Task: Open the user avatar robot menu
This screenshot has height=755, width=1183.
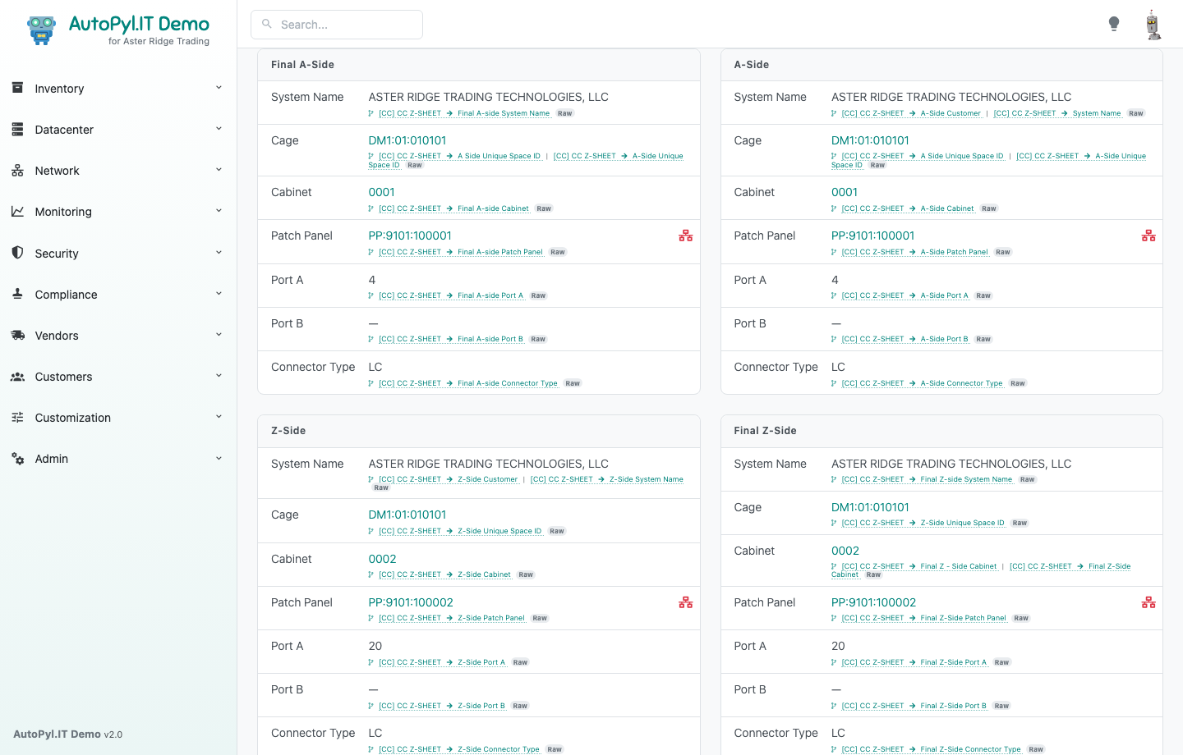Action: [x=1153, y=25]
